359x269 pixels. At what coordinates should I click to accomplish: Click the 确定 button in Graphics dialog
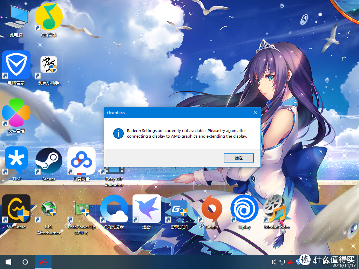pos(238,158)
